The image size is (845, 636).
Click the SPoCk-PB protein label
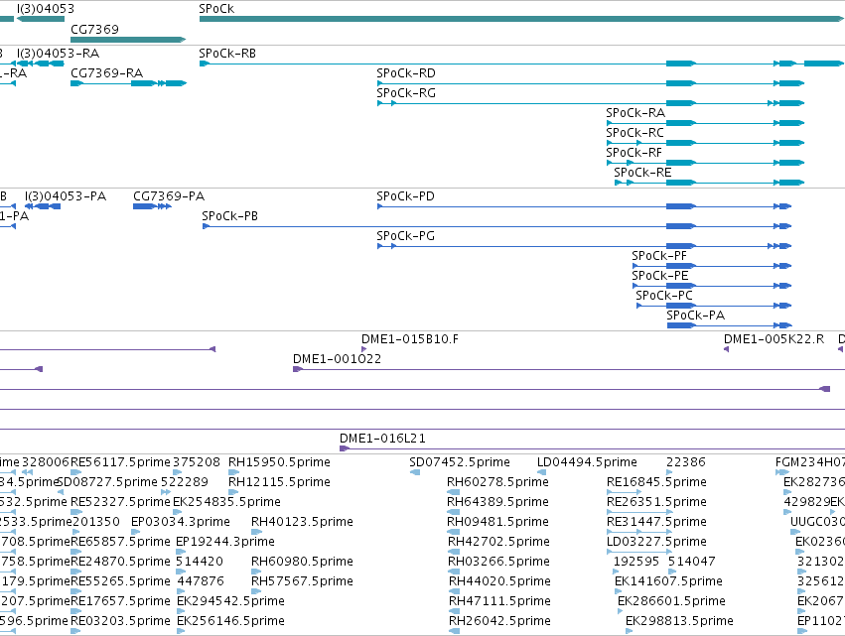click(230, 216)
